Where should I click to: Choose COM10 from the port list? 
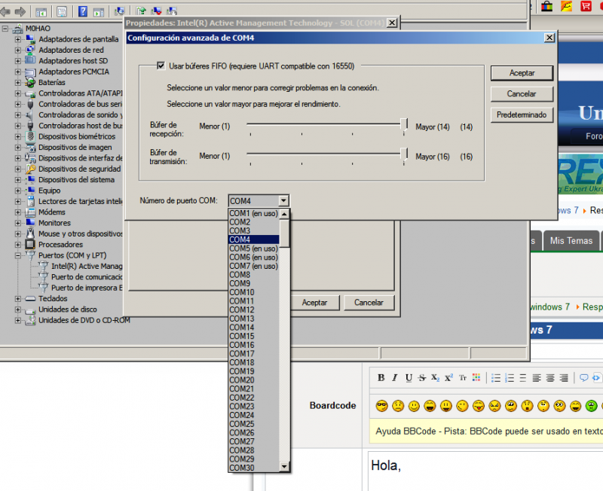pyautogui.click(x=254, y=292)
